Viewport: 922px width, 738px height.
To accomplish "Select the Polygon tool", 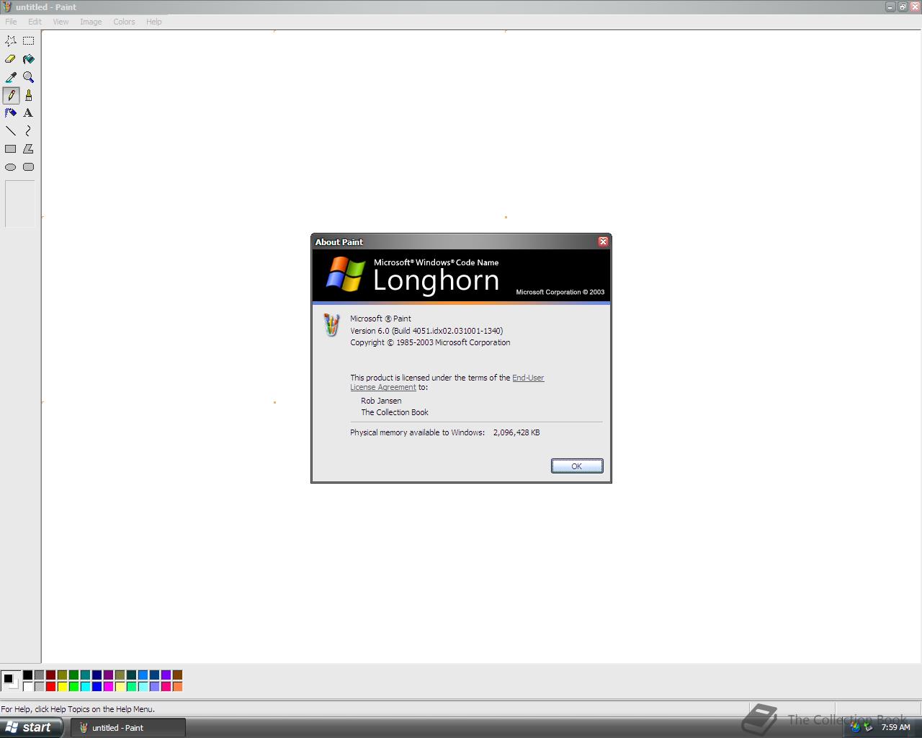I will (28, 149).
